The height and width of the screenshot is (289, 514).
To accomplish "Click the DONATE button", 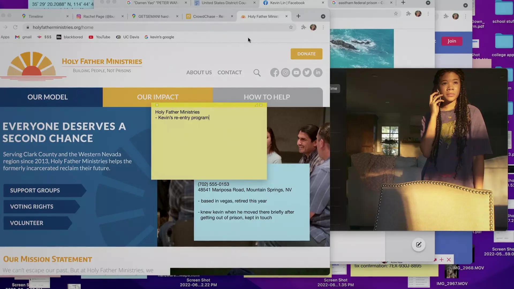I will [306, 54].
